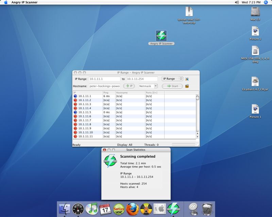Viewport: 272px width, 217px height.
Task: Click "Display: All" in the status bar
Action: pos(125,145)
